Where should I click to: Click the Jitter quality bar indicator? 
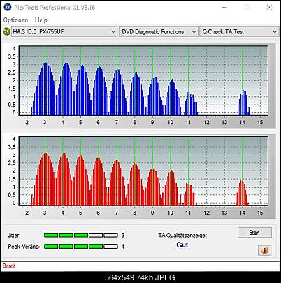pyautogui.click(x=81, y=235)
